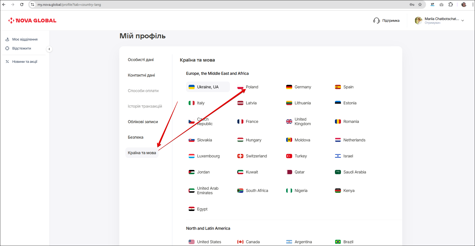The width and height of the screenshot is (475, 246).
Task: Open browser extensions puzzle icon
Action: pyautogui.click(x=450, y=5)
